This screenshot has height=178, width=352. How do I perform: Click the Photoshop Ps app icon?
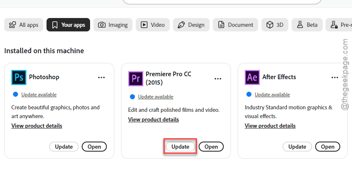[19, 77]
